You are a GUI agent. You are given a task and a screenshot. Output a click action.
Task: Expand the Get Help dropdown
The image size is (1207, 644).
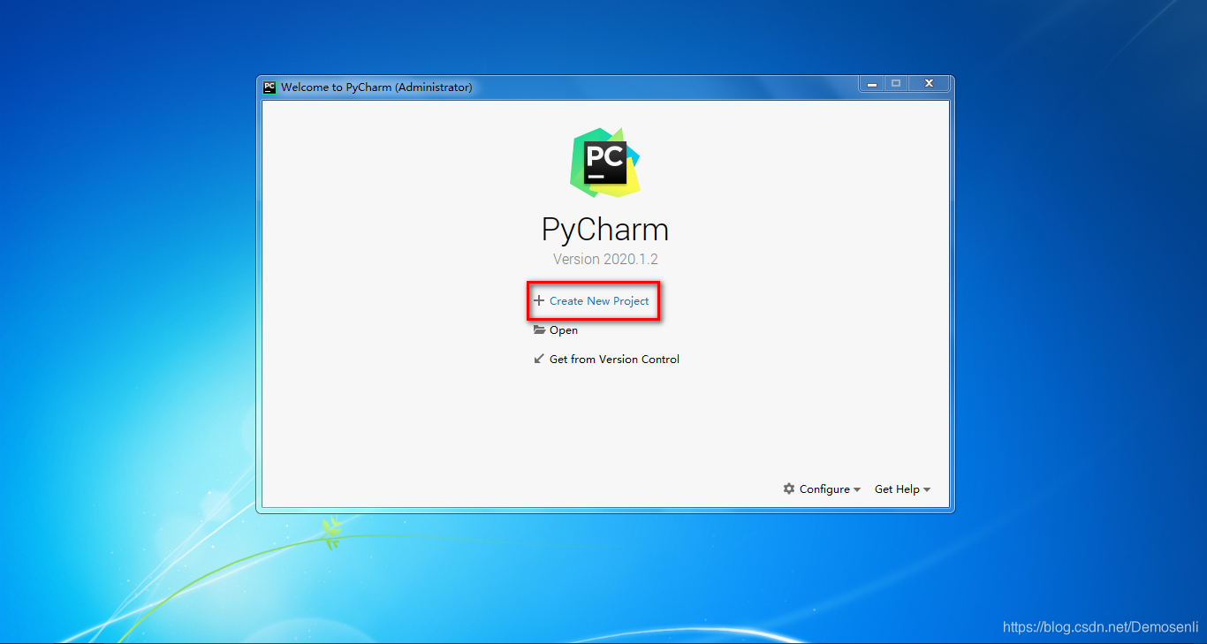tap(902, 489)
